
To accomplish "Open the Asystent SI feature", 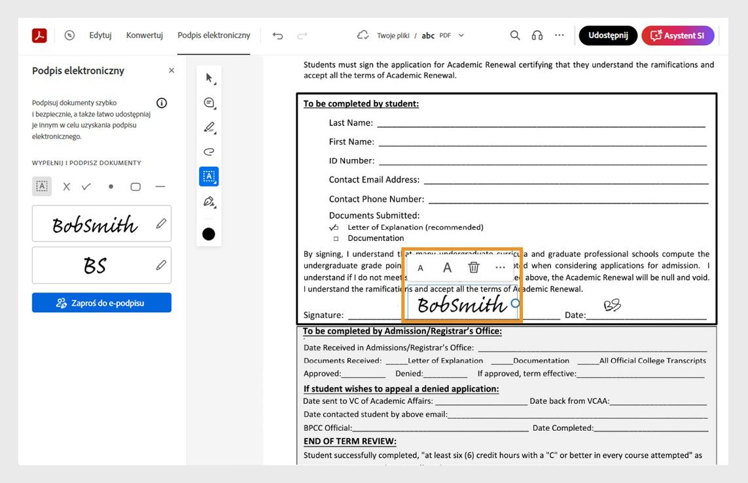I will (x=678, y=35).
